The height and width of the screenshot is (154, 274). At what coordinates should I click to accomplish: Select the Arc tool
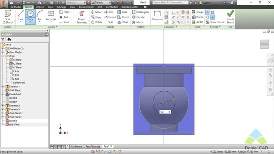(x=39, y=16)
